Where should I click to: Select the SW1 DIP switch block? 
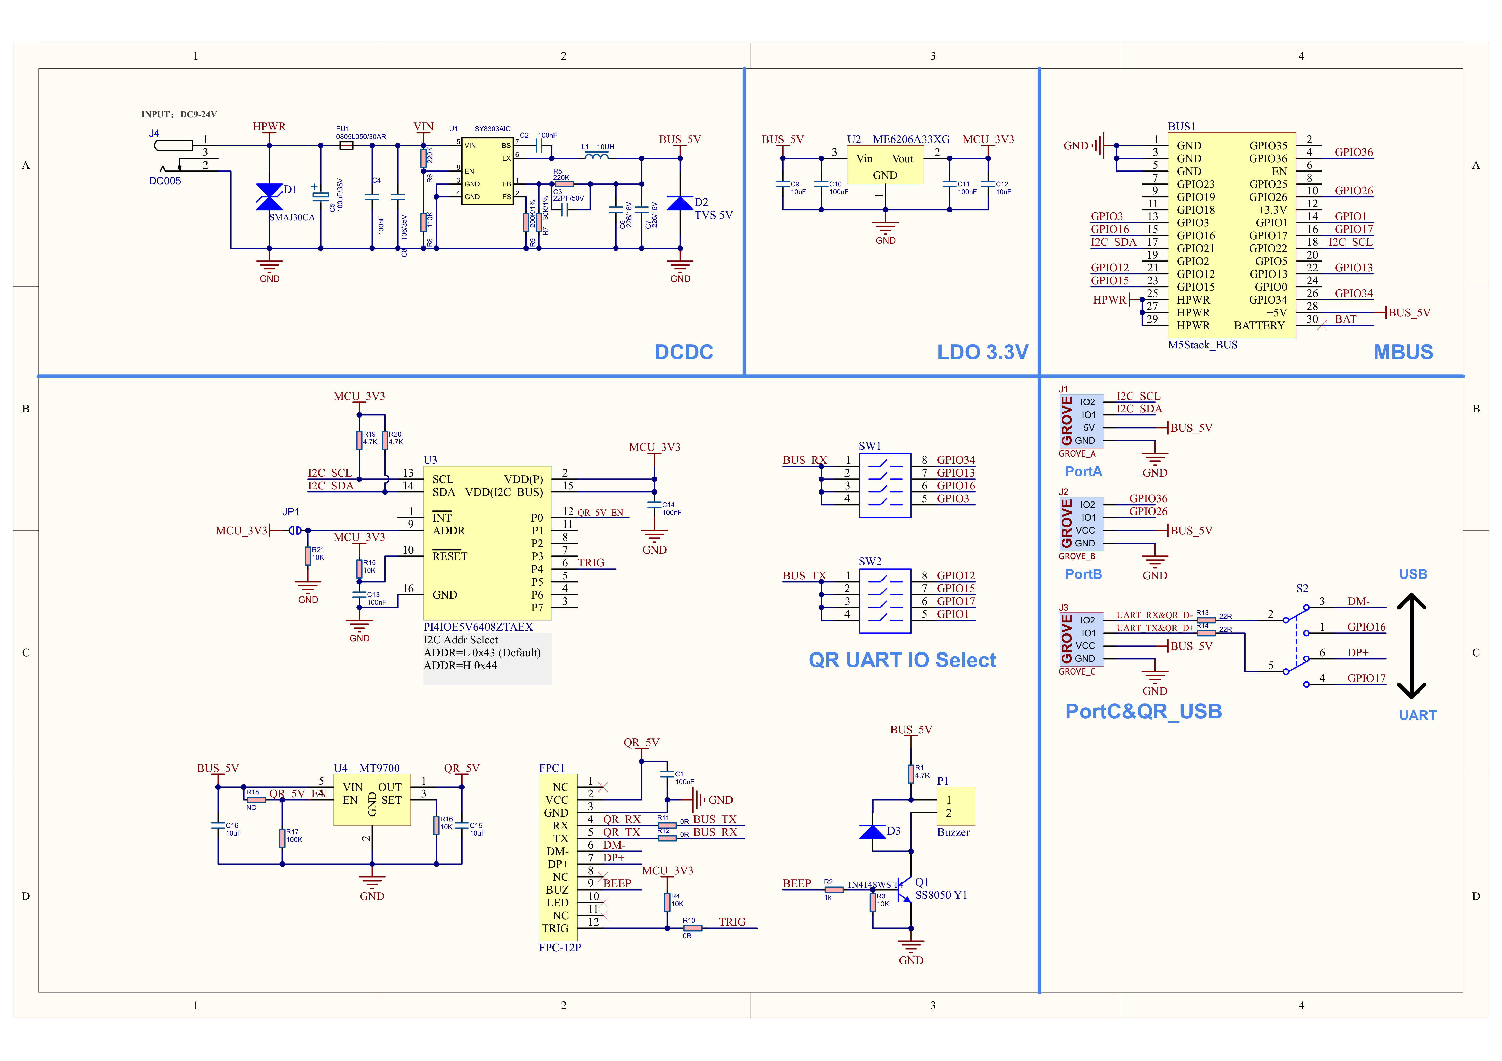click(885, 485)
